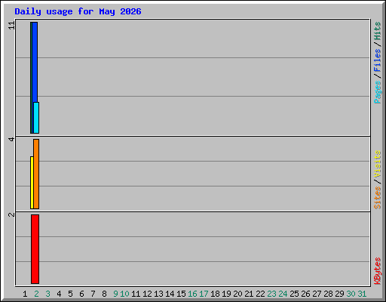386x302 pixels.
Task: Click day 16 on the x-axis
Action: coord(192,294)
